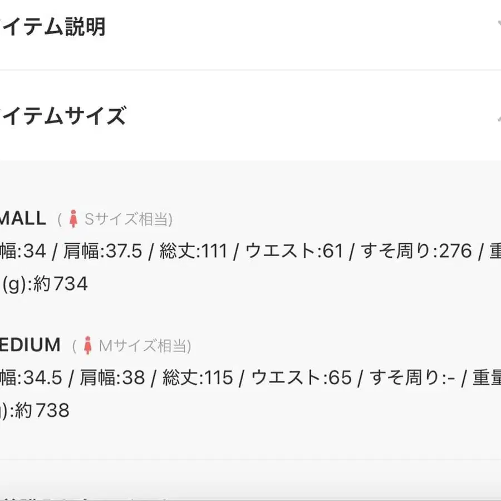
Task: Click the SMALL すそ周り:276 measurement
Action: pos(416,251)
